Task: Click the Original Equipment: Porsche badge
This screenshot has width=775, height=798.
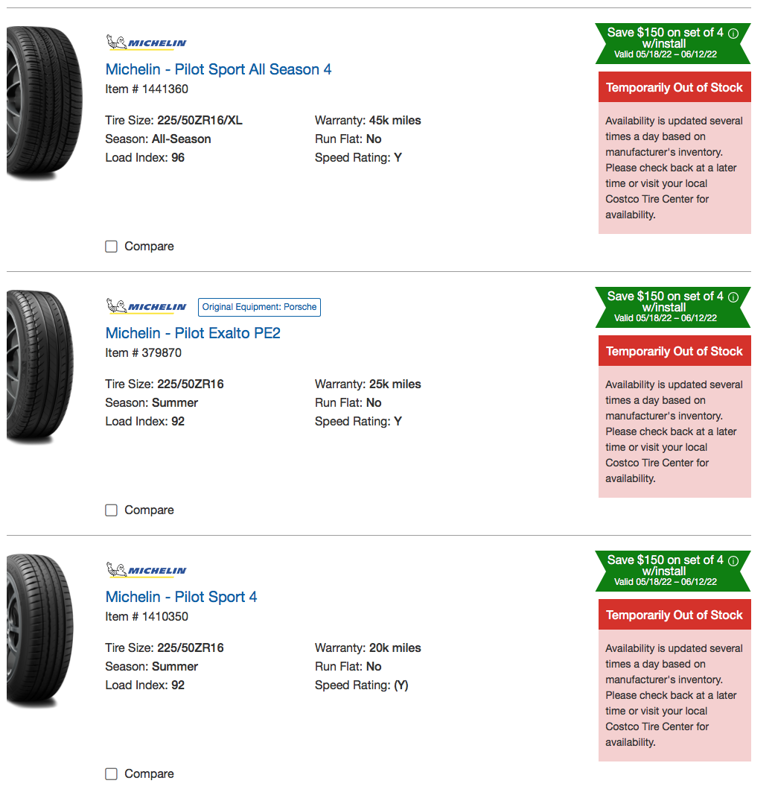Action: [259, 307]
